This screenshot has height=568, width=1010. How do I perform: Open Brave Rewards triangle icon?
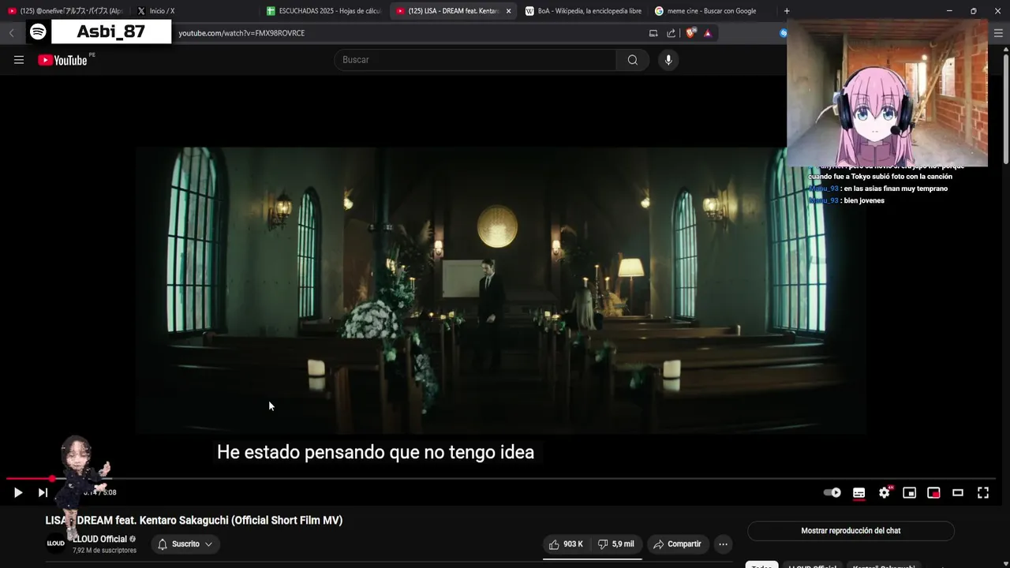point(708,33)
